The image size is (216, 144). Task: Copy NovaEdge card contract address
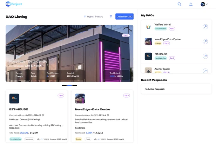pos(108,115)
